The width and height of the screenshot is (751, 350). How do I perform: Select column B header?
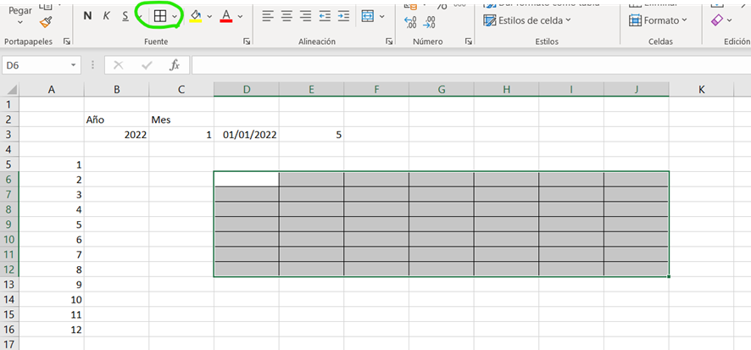point(116,90)
